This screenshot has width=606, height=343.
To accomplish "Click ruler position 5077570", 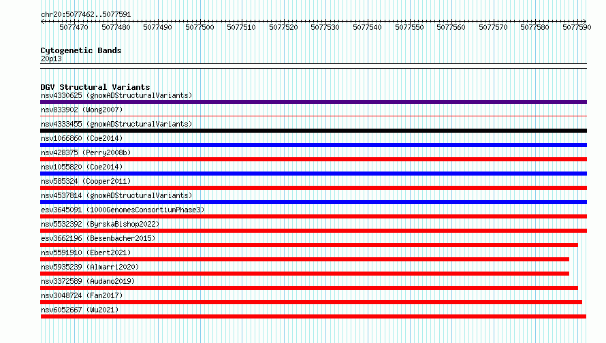I will tap(494, 27).
